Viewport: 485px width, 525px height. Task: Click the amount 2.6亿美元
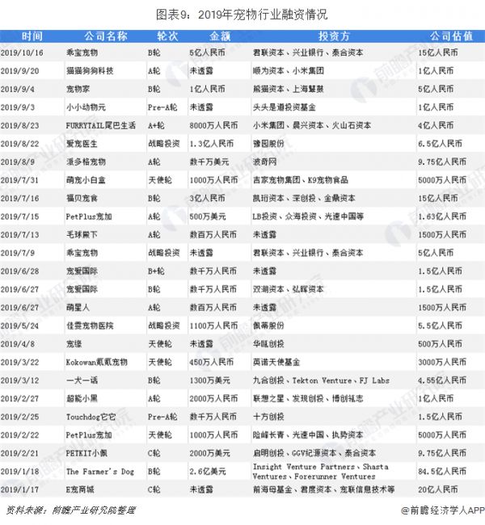point(208,472)
